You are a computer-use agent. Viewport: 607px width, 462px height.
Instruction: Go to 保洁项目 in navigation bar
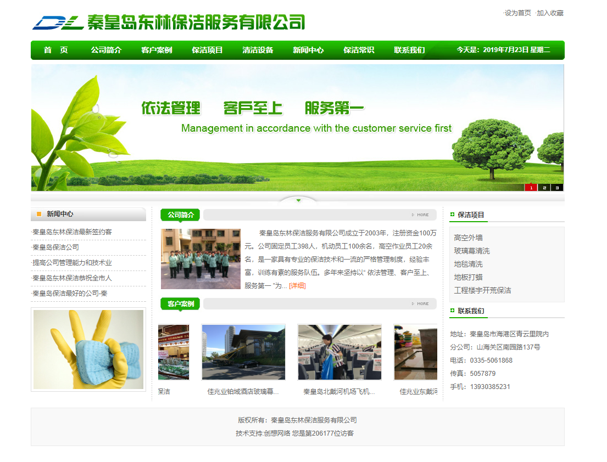pyautogui.click(x=207, y=50)
